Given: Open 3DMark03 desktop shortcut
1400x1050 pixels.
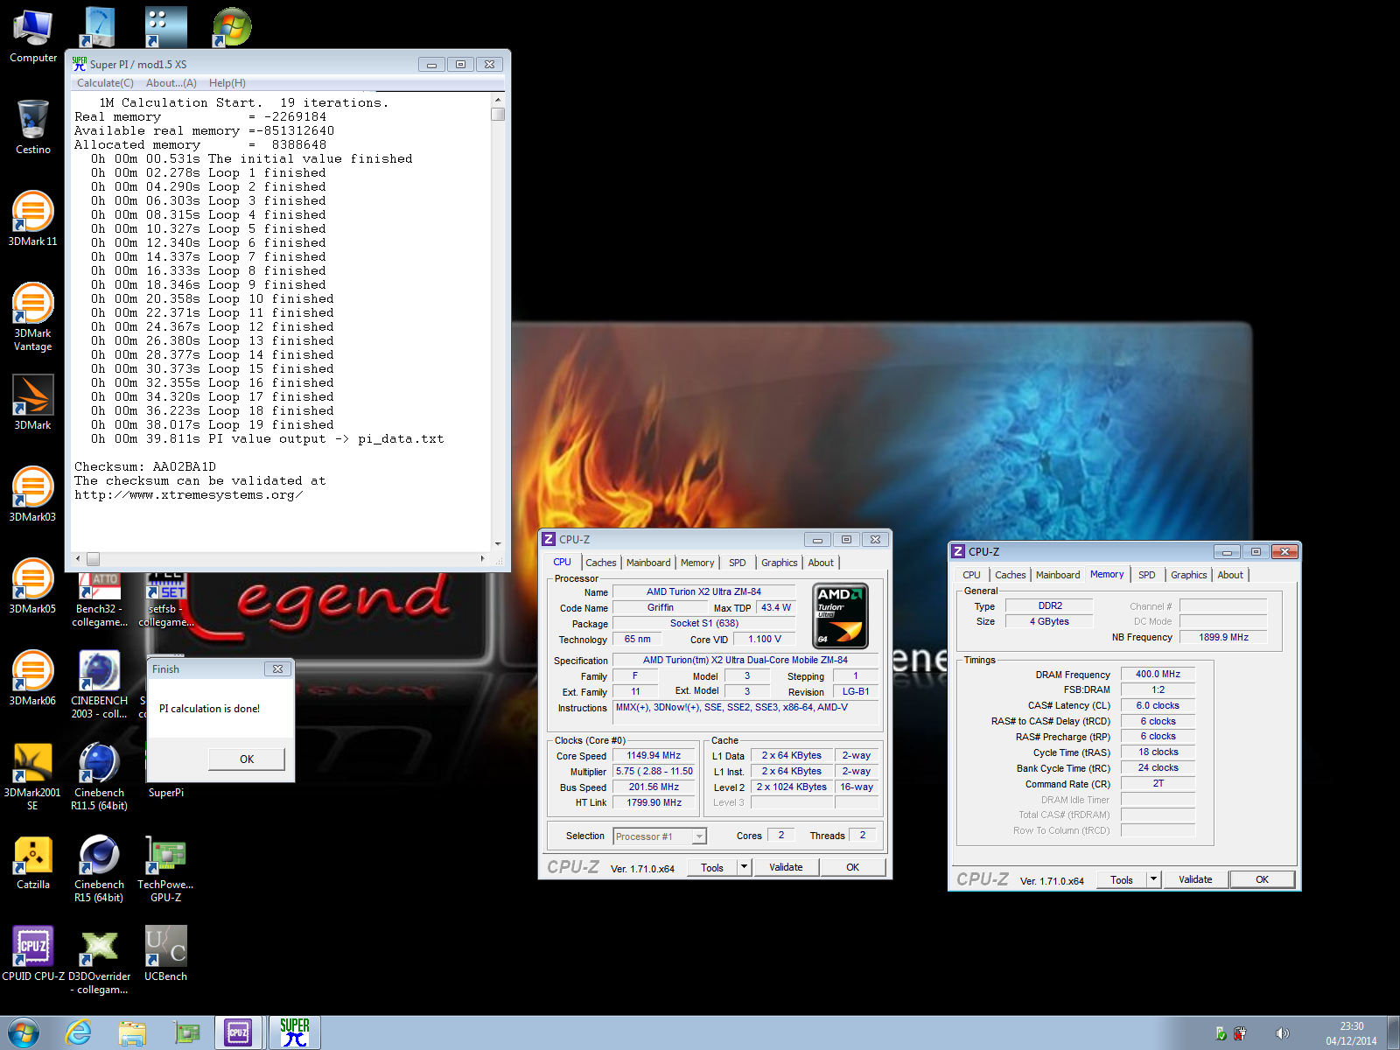Looking at the screenshot, I should [x=33, y=495].
